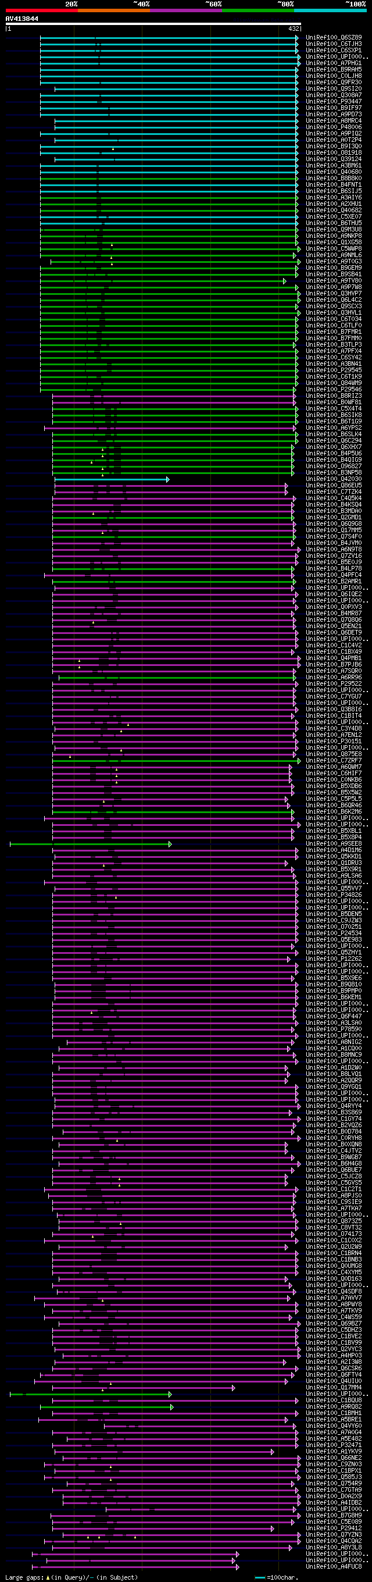Click hit label UniRef100_A9RQ82

pos(334,1406)
